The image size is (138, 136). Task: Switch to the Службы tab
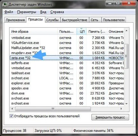point(52,20)
